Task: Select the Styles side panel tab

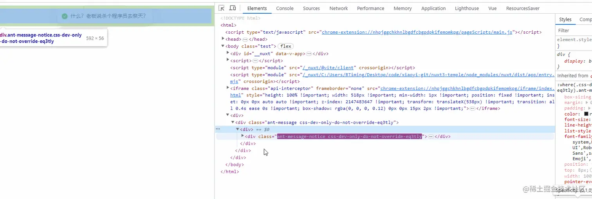Action: point(565,20)
